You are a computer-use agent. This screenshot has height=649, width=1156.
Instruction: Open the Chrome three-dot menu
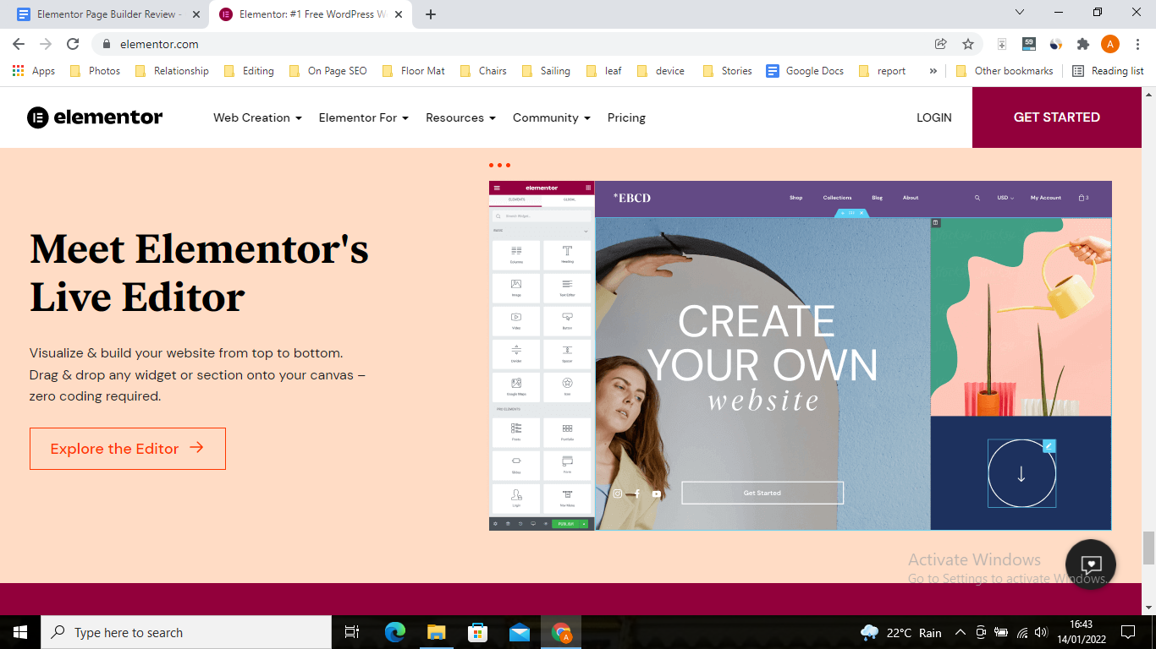1138,44
